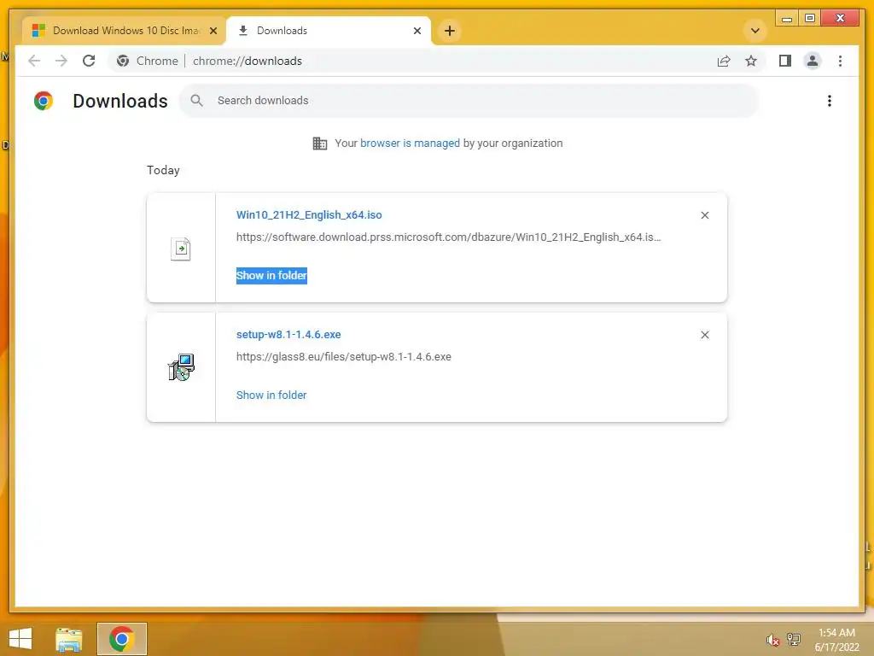
Task: Open the taskbar clock and date
Action: [x=836, y=640]
